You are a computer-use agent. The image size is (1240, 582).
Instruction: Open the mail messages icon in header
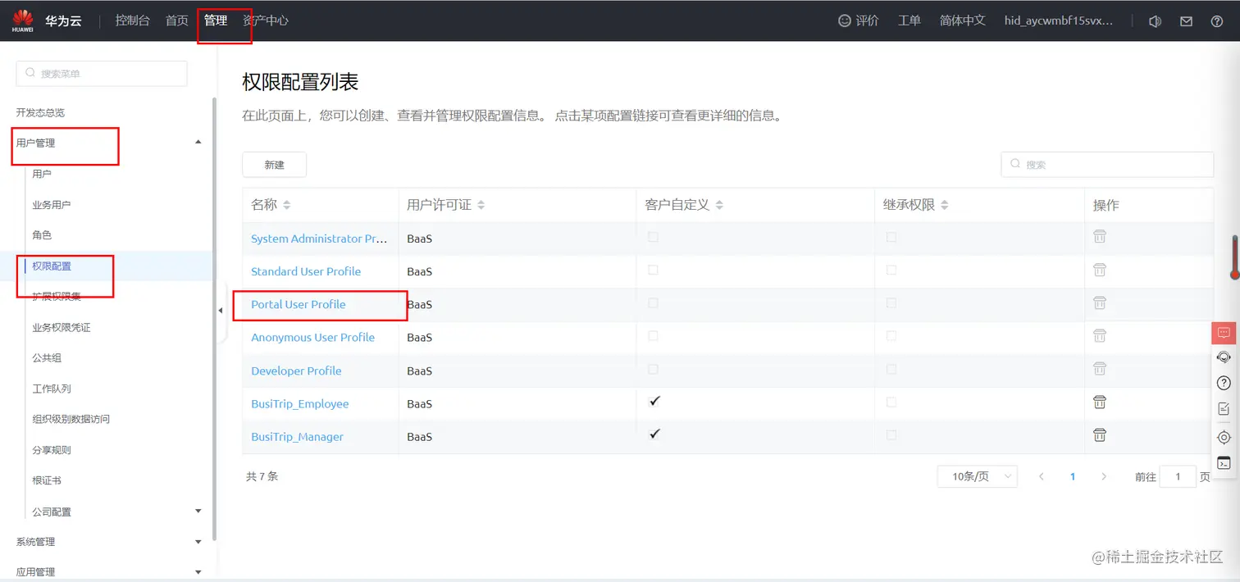pos(1186,21)
